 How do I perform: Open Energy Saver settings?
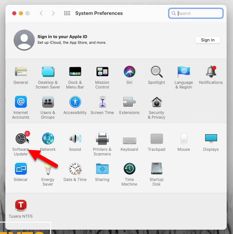tap(48, 169)
